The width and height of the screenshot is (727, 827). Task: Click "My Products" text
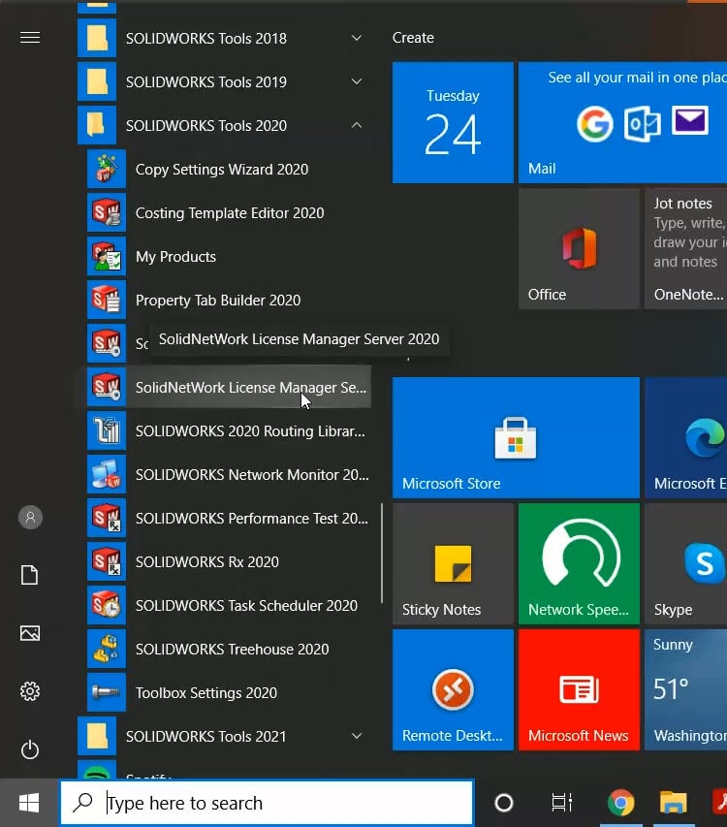pos(176,257)
